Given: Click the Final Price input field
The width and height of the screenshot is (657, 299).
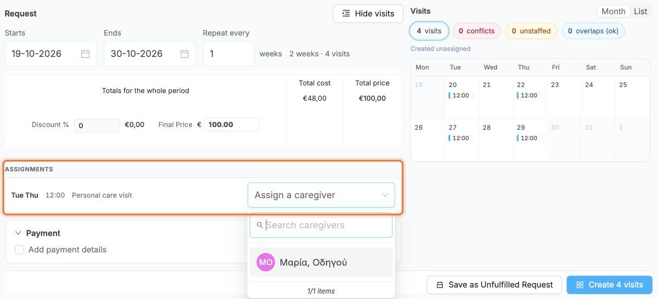Looking at the screenshot, I should coord(231,125).
